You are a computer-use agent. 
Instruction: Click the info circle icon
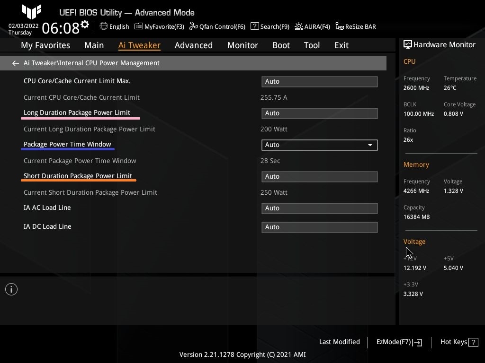(11, 289)
